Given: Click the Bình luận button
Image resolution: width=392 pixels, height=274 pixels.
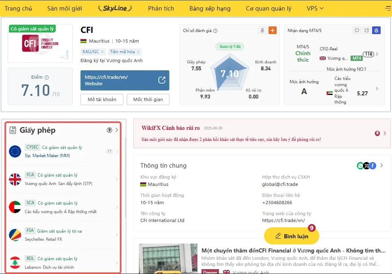Looking at the screenshot, I should [292, 236].
